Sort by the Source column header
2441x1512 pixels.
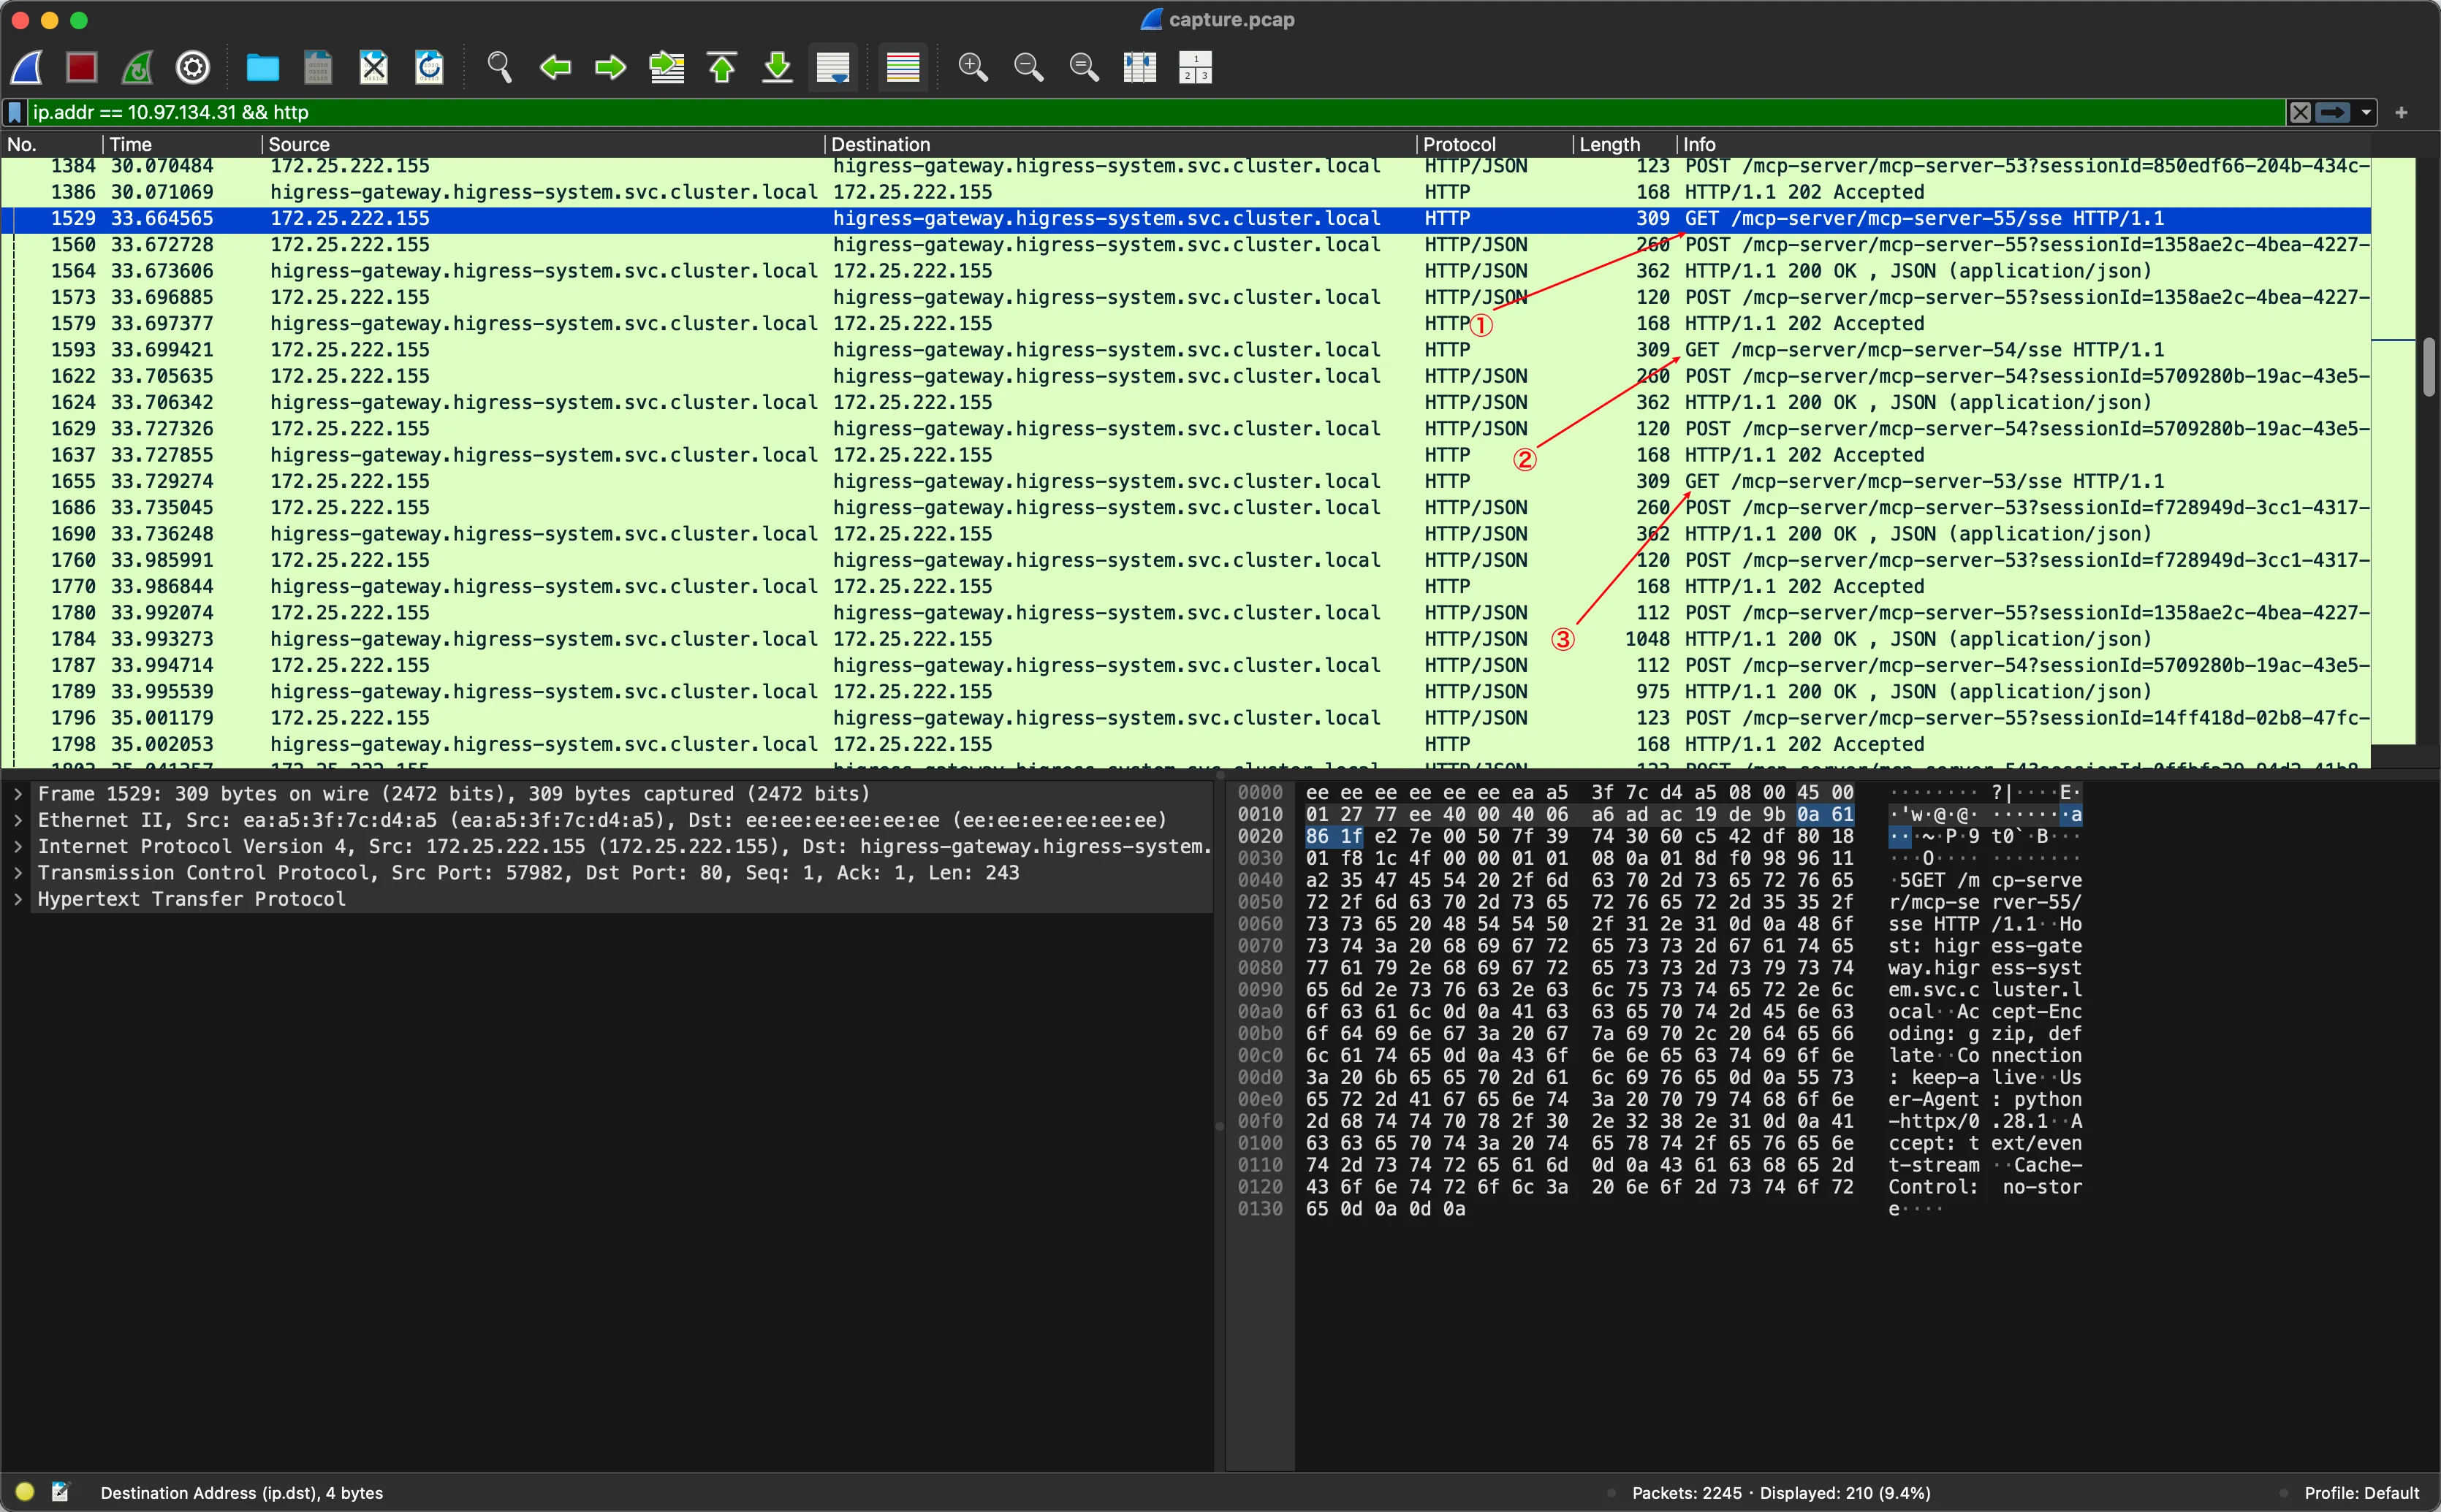click(x=543, y=144)
